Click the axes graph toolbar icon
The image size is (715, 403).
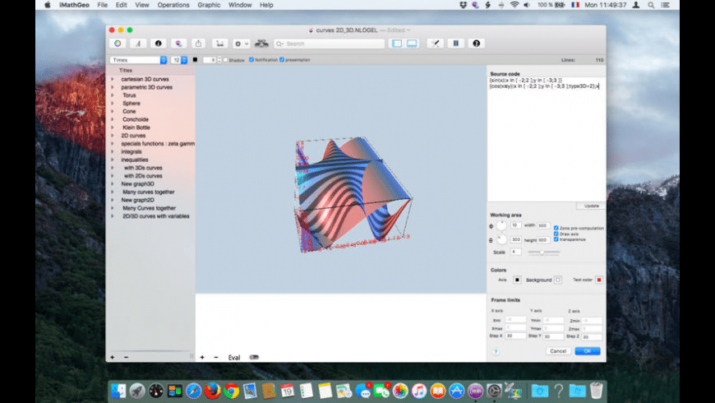point(219,44)
